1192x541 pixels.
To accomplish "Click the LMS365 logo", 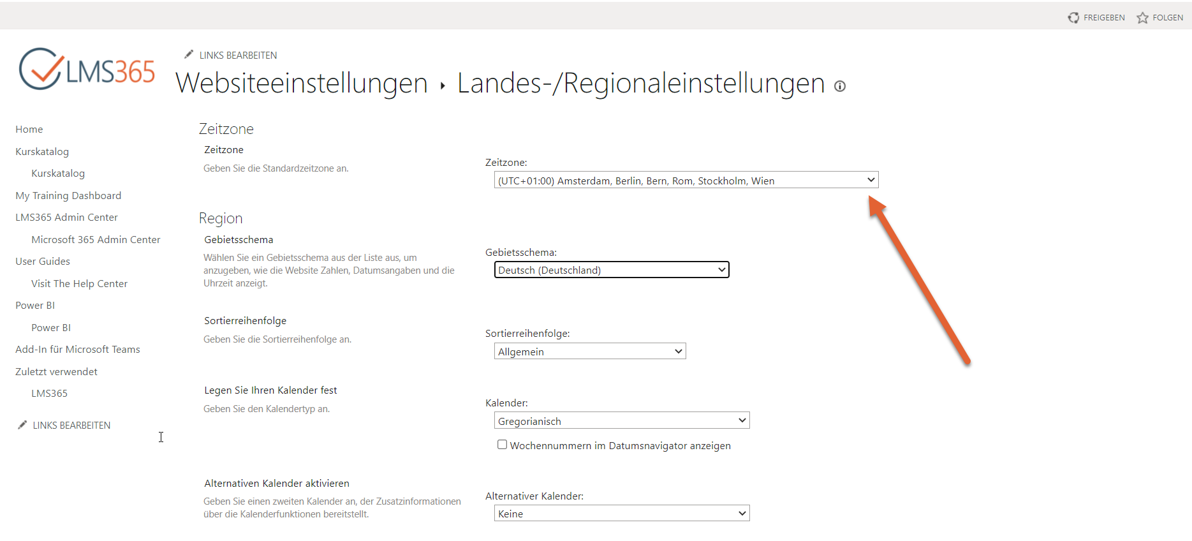I will click(x=87, y=70).
